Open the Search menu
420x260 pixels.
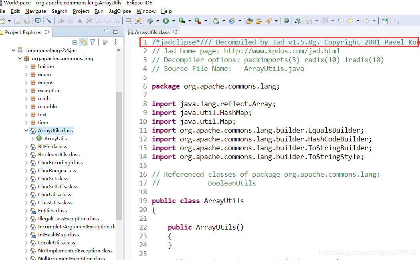(59, 11)
